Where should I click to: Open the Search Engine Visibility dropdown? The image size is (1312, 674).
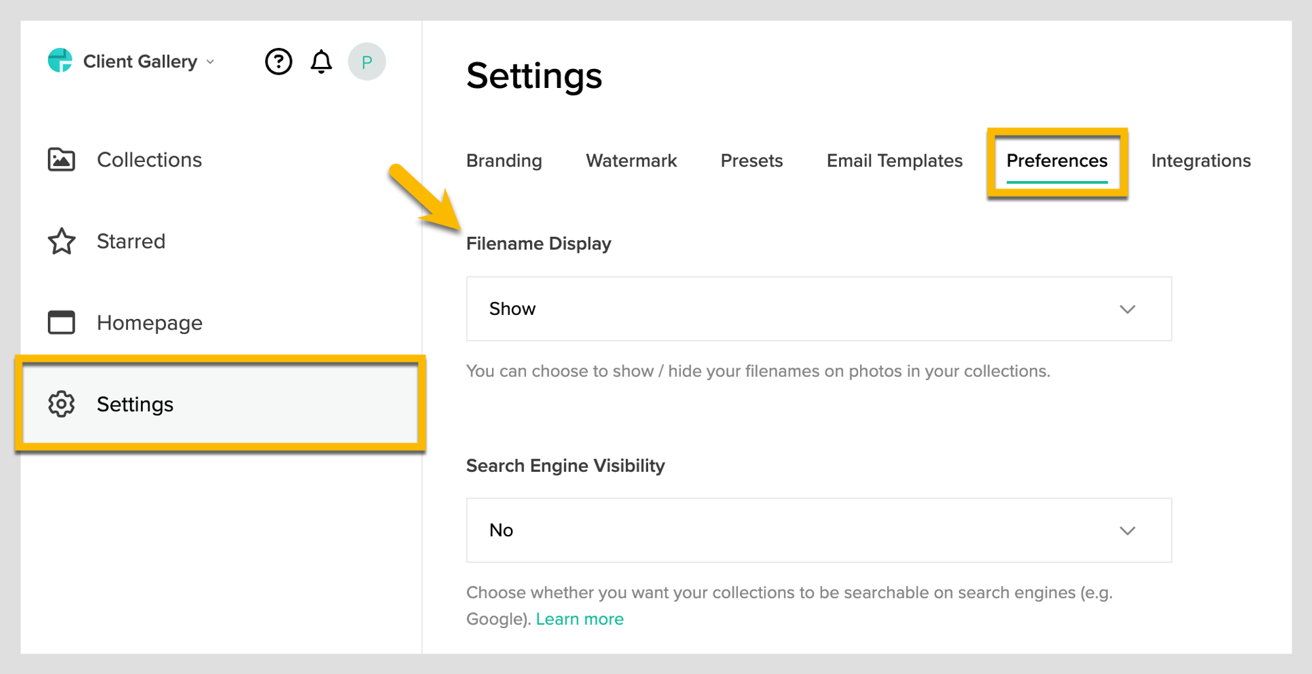pos(818,530)
